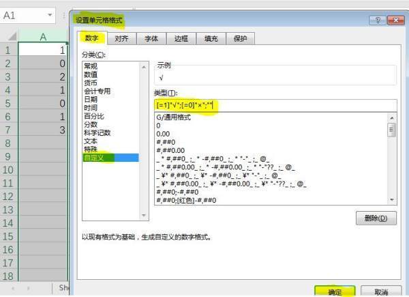
Task: Click the category list scroll down arrow
Action: [144, 216]
